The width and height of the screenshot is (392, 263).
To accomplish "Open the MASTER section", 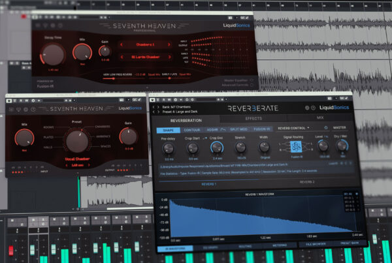I will click(x=339, y=127).
